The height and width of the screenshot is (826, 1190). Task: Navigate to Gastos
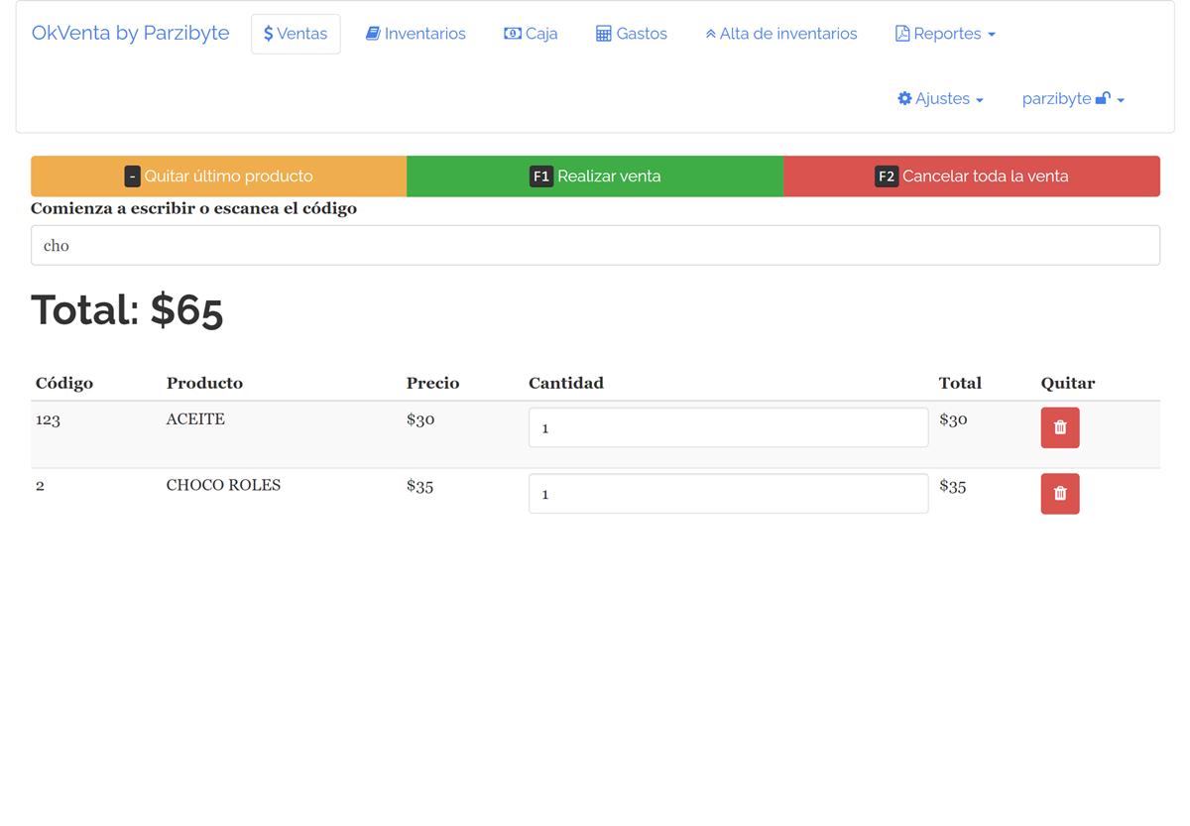pos(632,34)
